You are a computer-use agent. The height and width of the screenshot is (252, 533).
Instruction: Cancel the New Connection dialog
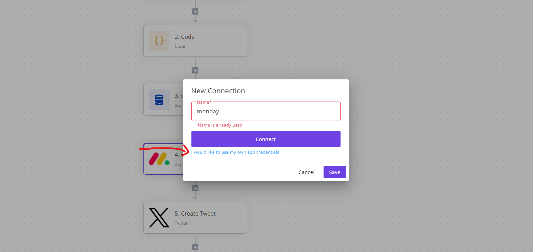click(307, 172)
